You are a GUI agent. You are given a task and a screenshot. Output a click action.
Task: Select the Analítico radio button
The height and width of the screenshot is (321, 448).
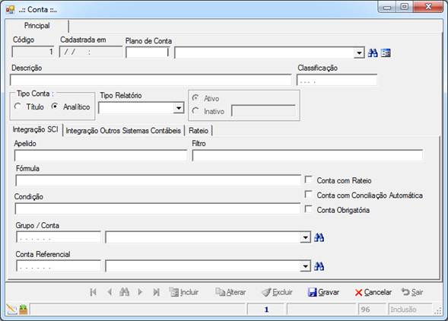pos(55,106)
